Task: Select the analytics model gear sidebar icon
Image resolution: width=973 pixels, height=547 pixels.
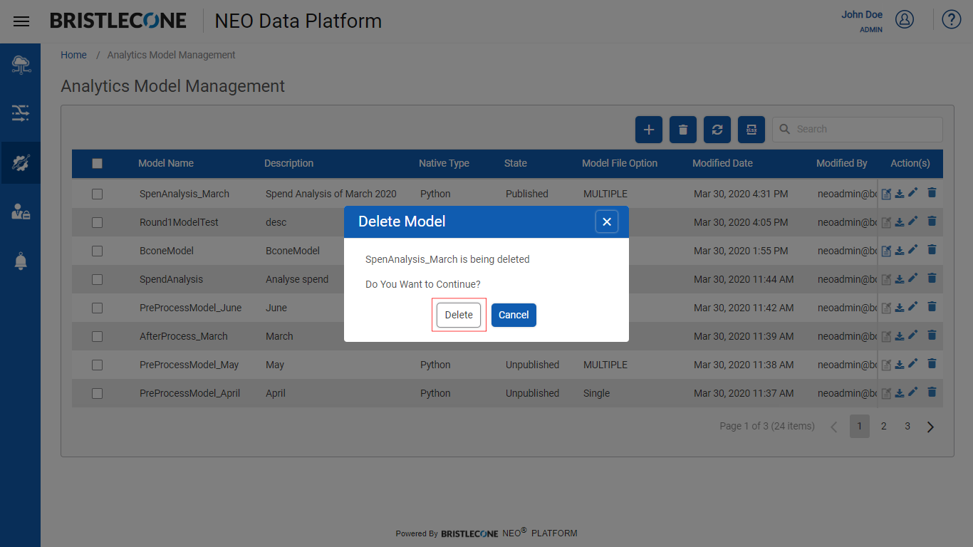Action: [21, 163]
